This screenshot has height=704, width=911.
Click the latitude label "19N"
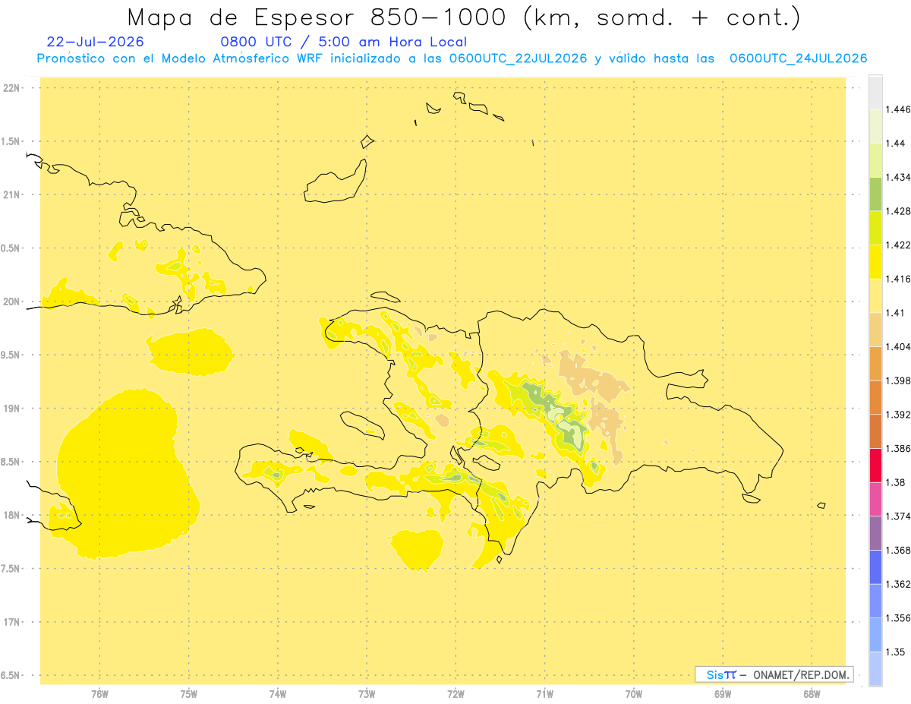(12, 408)
